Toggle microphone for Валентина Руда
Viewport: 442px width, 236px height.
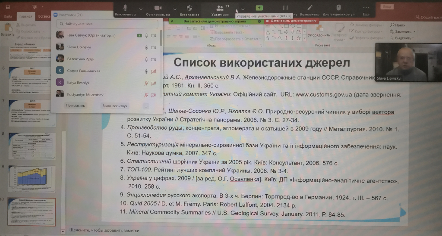(147, 59)
